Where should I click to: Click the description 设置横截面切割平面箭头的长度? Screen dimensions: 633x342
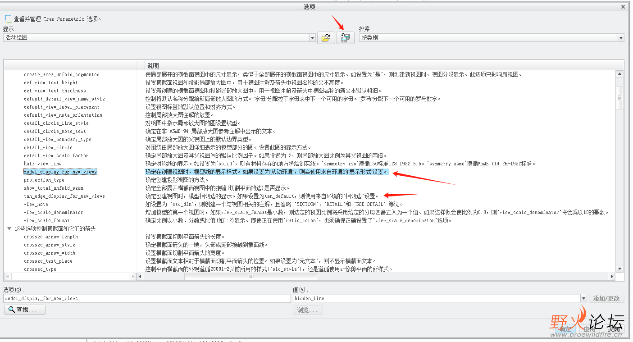click(185, 237)
